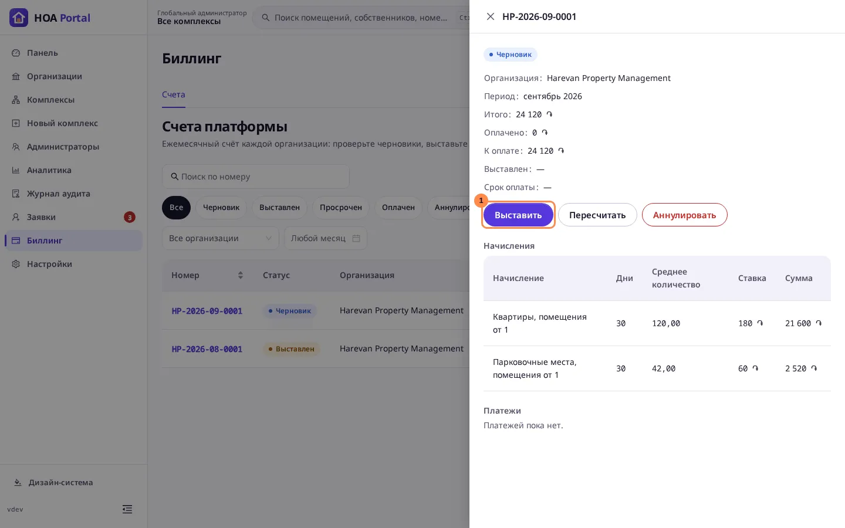Switch to the Счета tab

click(x=174, y=94)
